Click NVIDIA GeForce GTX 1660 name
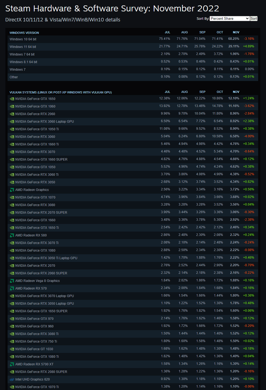The height and width of the screenshot is (390, 266). click(35, 220)
